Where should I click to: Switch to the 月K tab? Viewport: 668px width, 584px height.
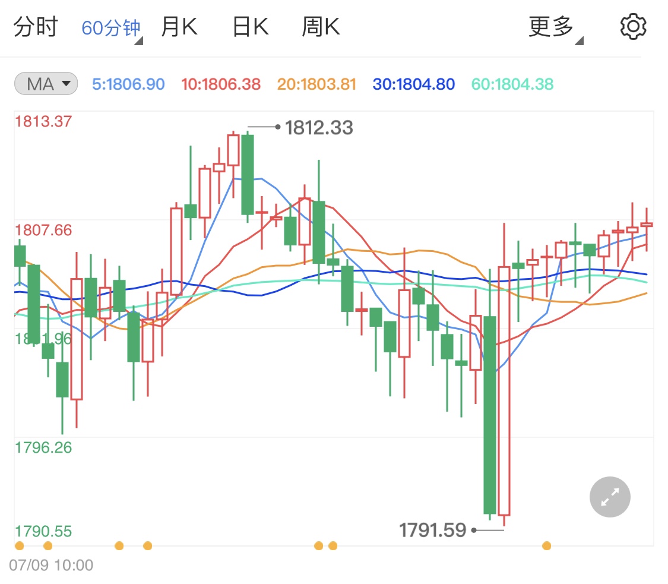(179, 27)
